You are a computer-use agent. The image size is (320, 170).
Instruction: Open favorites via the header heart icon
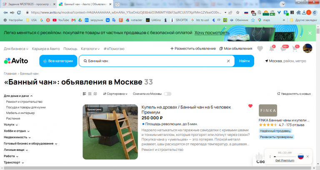tap(260, 49)
